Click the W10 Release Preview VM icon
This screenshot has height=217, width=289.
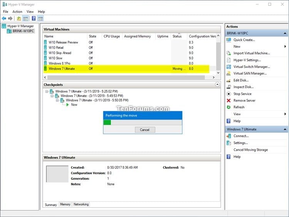click(45, 42)
